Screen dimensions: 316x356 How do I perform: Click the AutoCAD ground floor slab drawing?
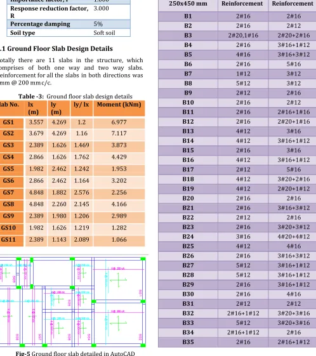tap(73, 302)
